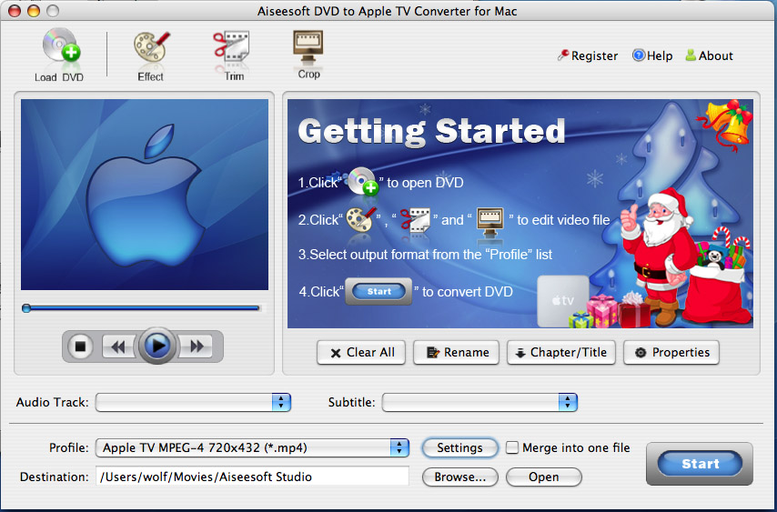
Task: Expand the Audio Track dropdown
Action: pyautogui.click(x=281, y=402)
